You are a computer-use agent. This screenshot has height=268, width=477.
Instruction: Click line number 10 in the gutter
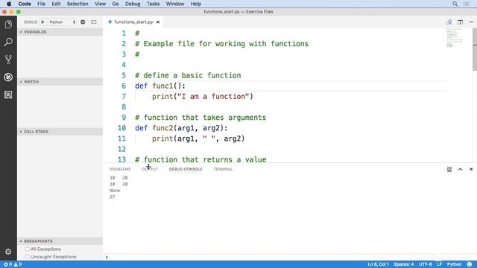point(121,128)
